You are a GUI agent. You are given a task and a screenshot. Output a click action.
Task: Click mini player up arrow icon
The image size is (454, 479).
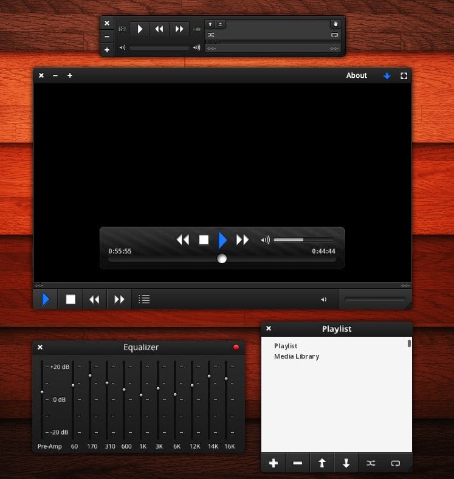click(210, 24)
